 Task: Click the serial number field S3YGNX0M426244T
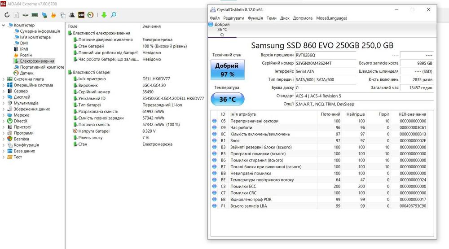point(326,63)
